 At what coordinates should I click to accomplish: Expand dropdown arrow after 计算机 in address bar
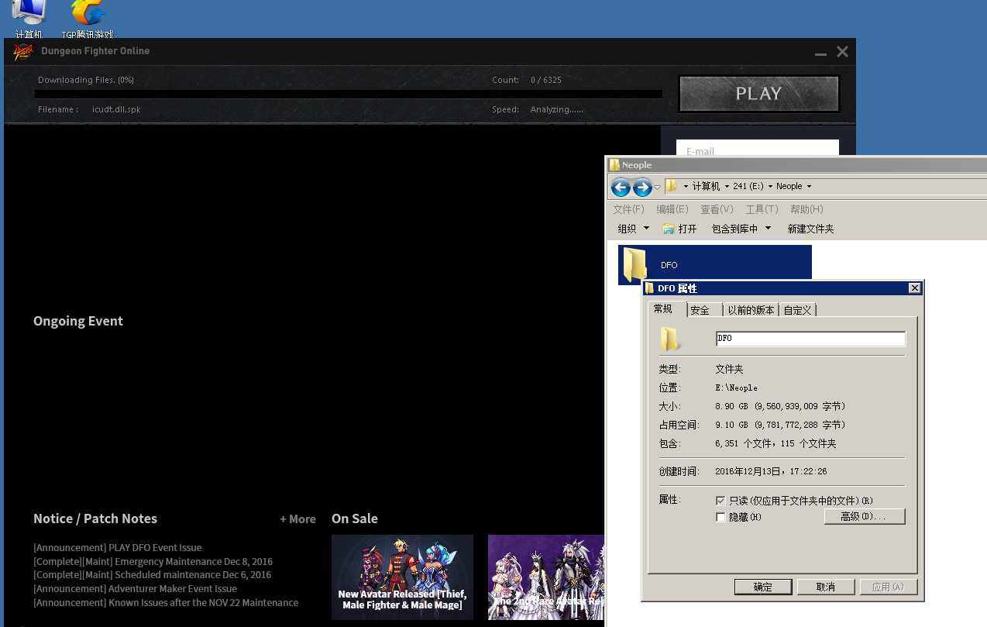727,187
